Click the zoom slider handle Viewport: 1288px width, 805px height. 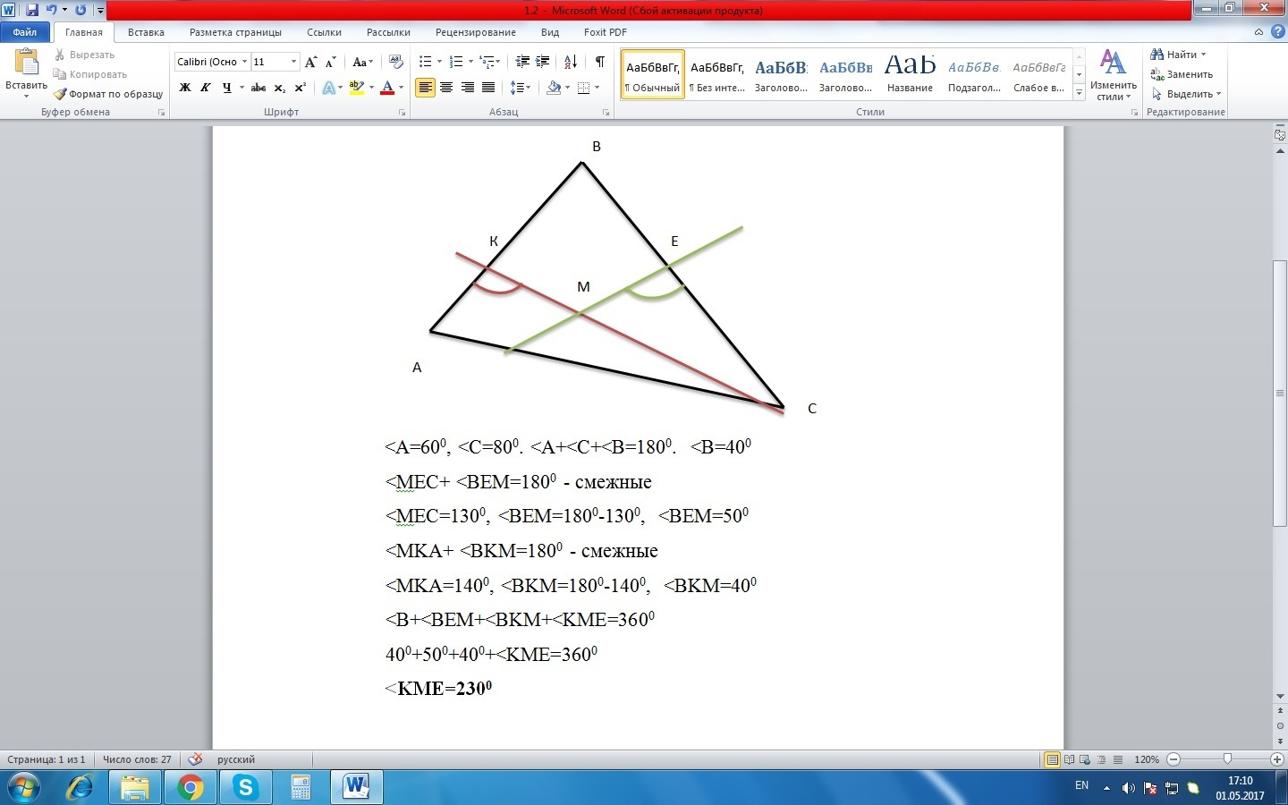[x=1226, y=759]
